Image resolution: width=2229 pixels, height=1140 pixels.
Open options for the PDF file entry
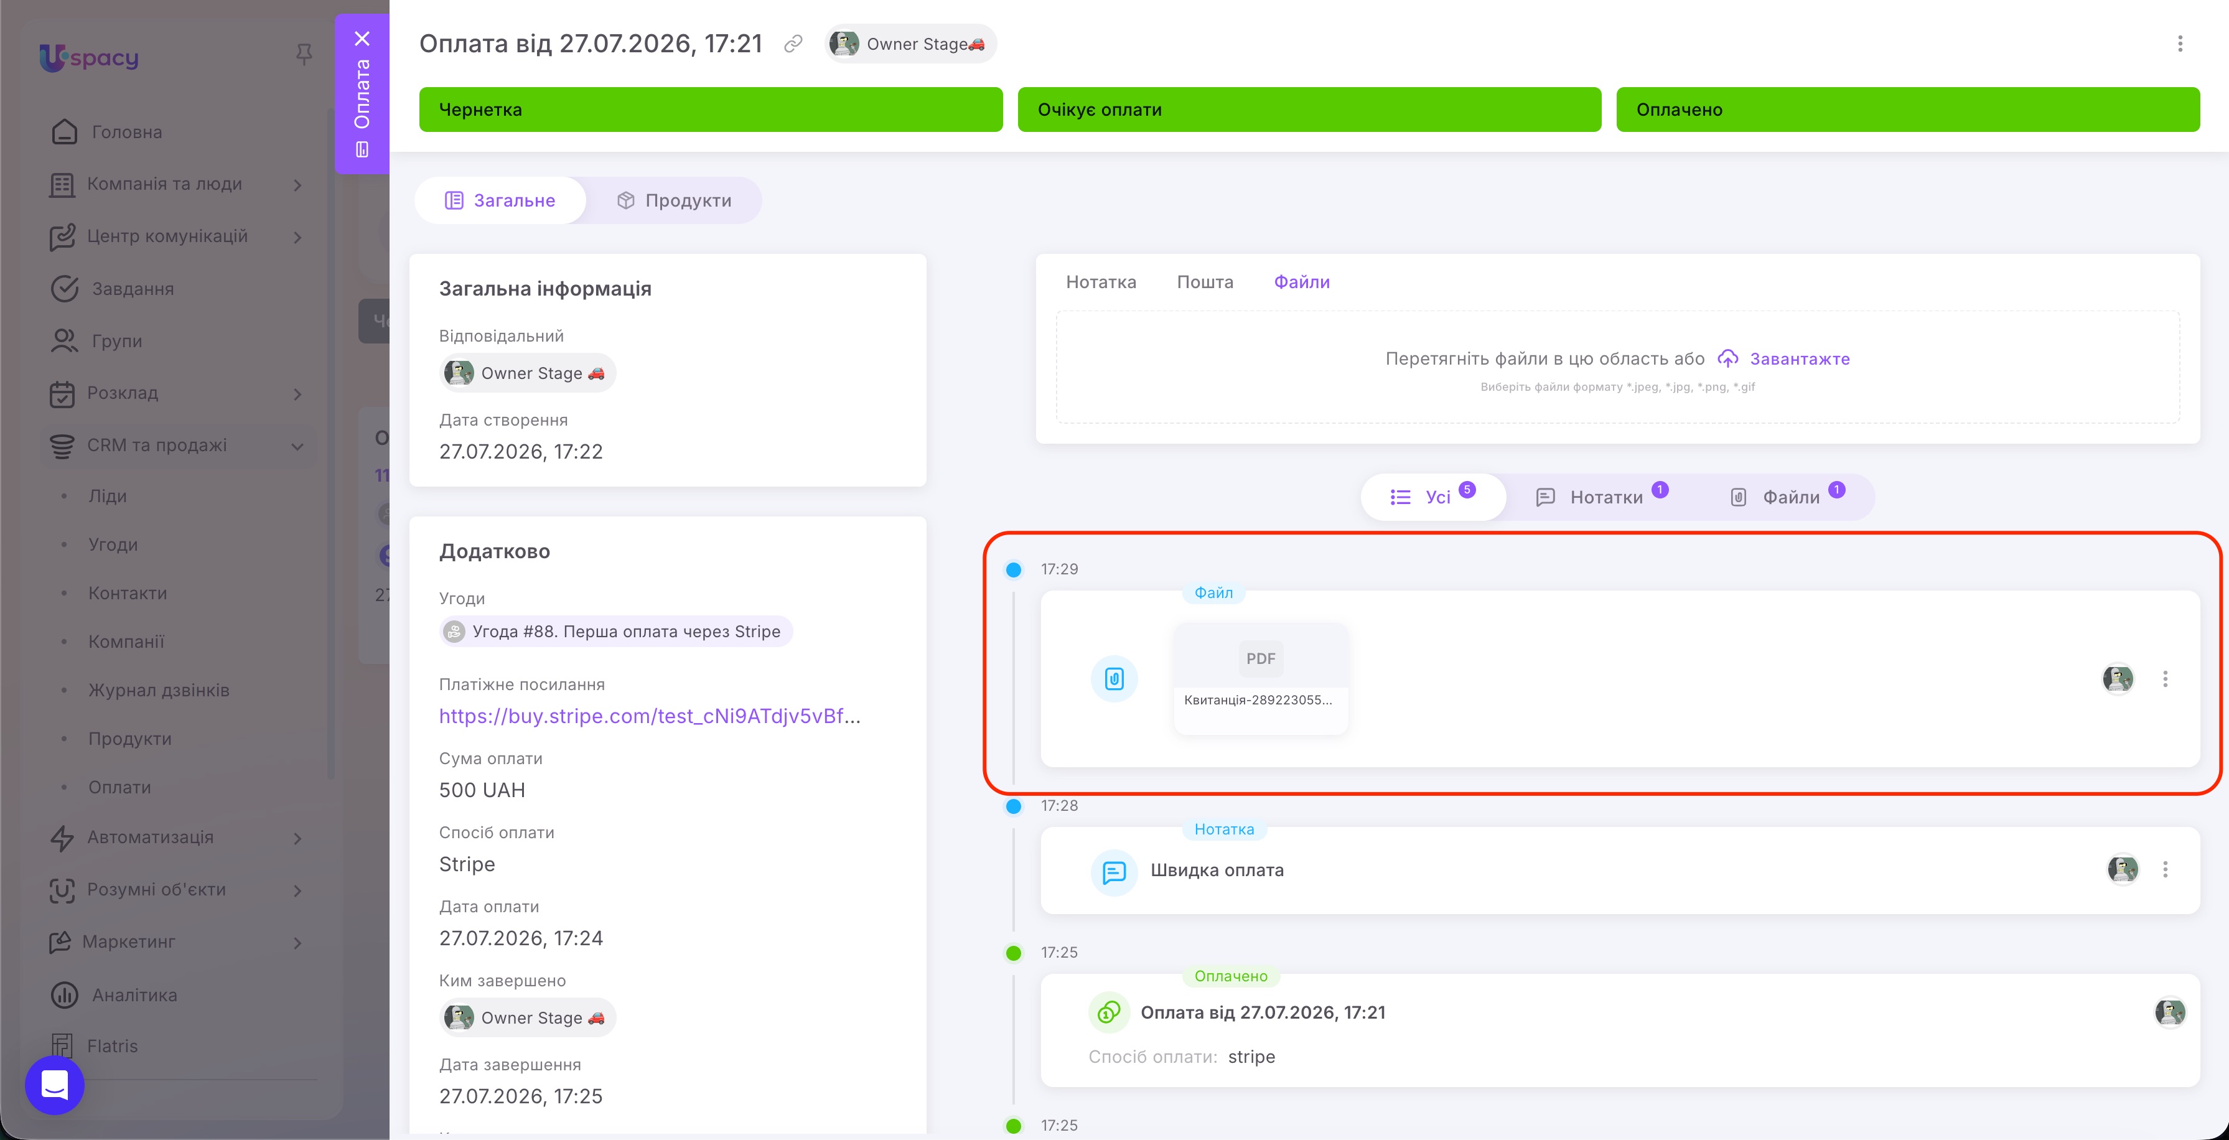(x=2165, y=680)
